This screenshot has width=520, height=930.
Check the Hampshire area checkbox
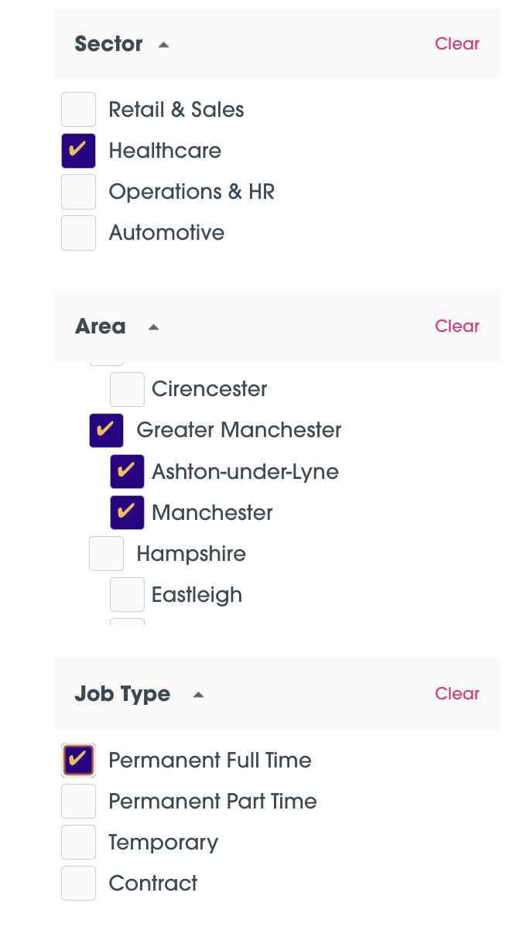tap(106, 553)
